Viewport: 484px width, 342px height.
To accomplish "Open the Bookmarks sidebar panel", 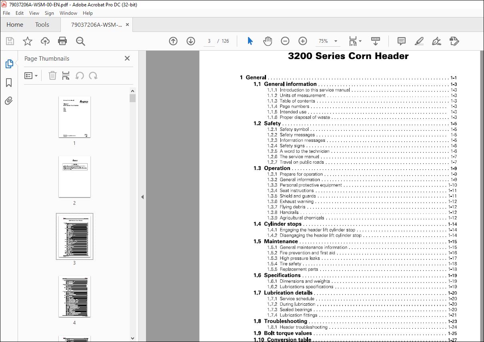I will coord(9,83).
